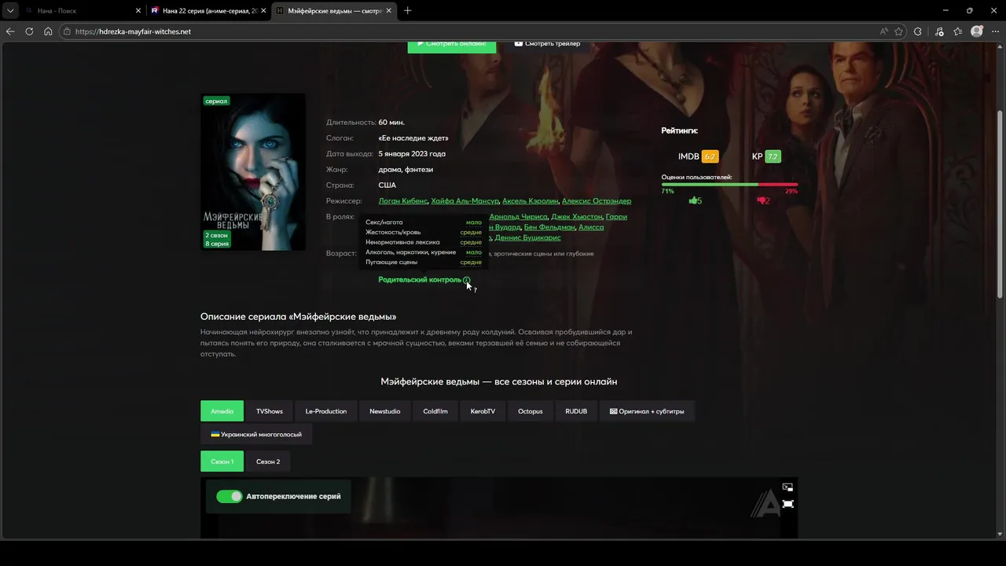1006x566 pixels.
Task: Open director link 'Аксель Кэролин'
Action: click(530, 201)
